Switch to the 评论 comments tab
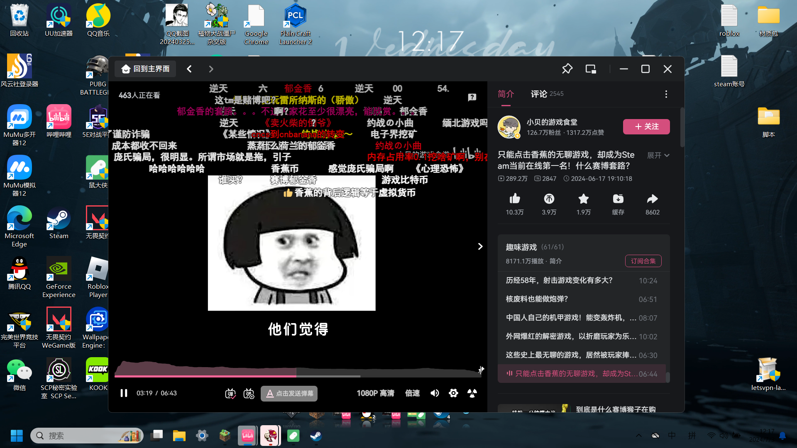This screenshot has width=797, height=448. tap(539, 94)
